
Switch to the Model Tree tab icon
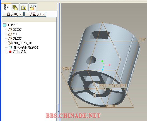click(x=6, y=7)
